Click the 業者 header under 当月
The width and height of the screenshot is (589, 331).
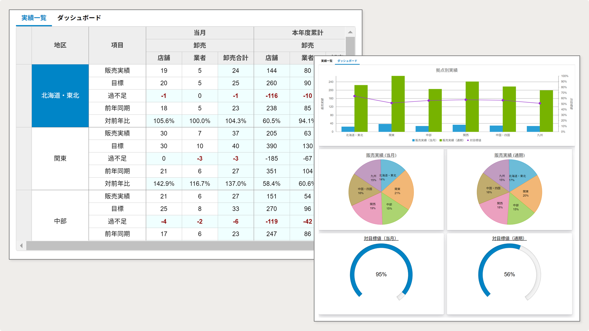coord(200,58)
